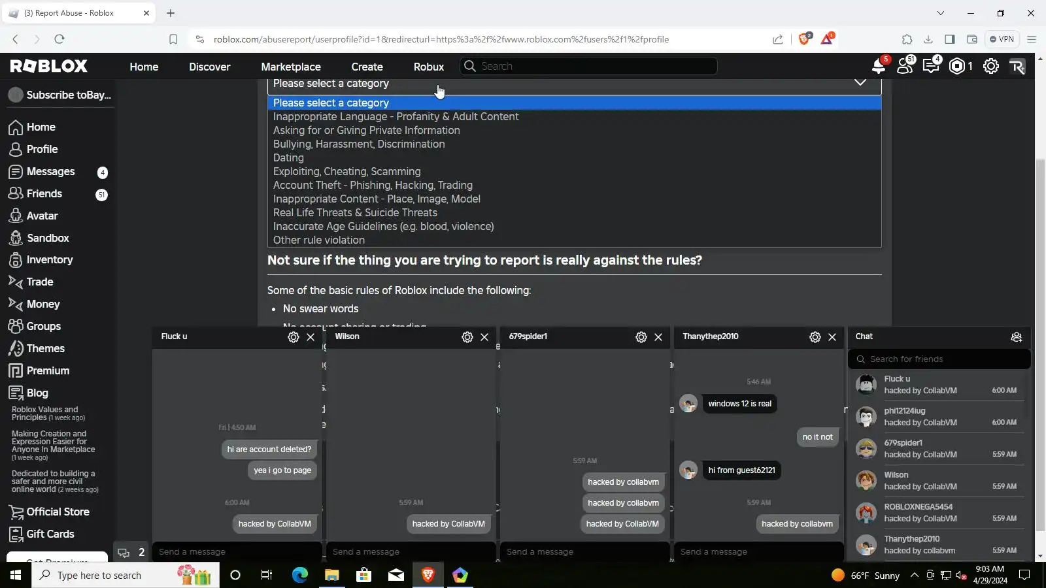Open Roblox settings gear in navbar
Image resolution: width=1046 pixels, height=588 pixels.
tap(991, 66)
